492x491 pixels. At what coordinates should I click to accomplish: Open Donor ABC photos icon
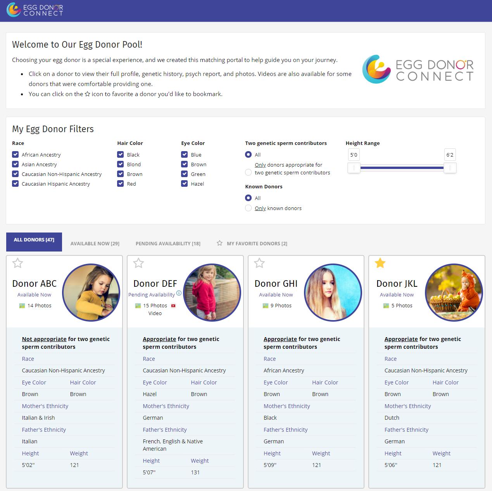pyautogui.click(x=22, y=306)
